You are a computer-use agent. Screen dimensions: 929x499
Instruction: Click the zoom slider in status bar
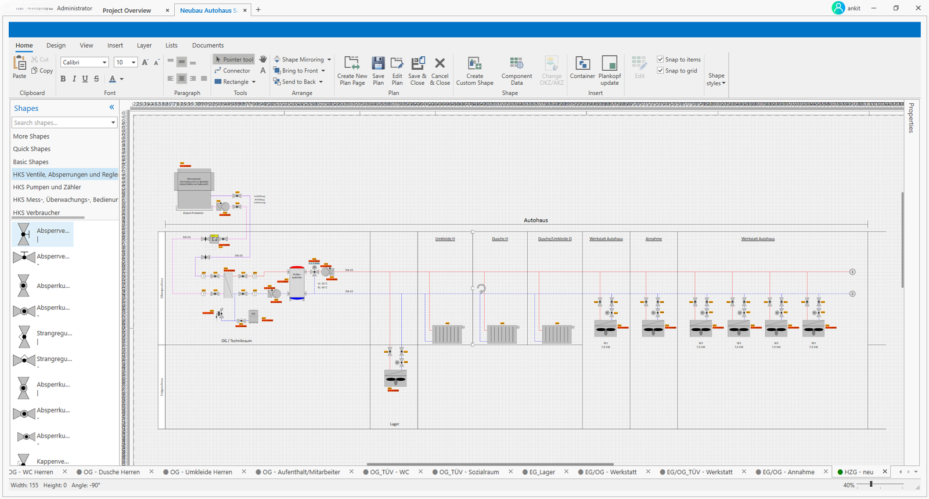871,484
